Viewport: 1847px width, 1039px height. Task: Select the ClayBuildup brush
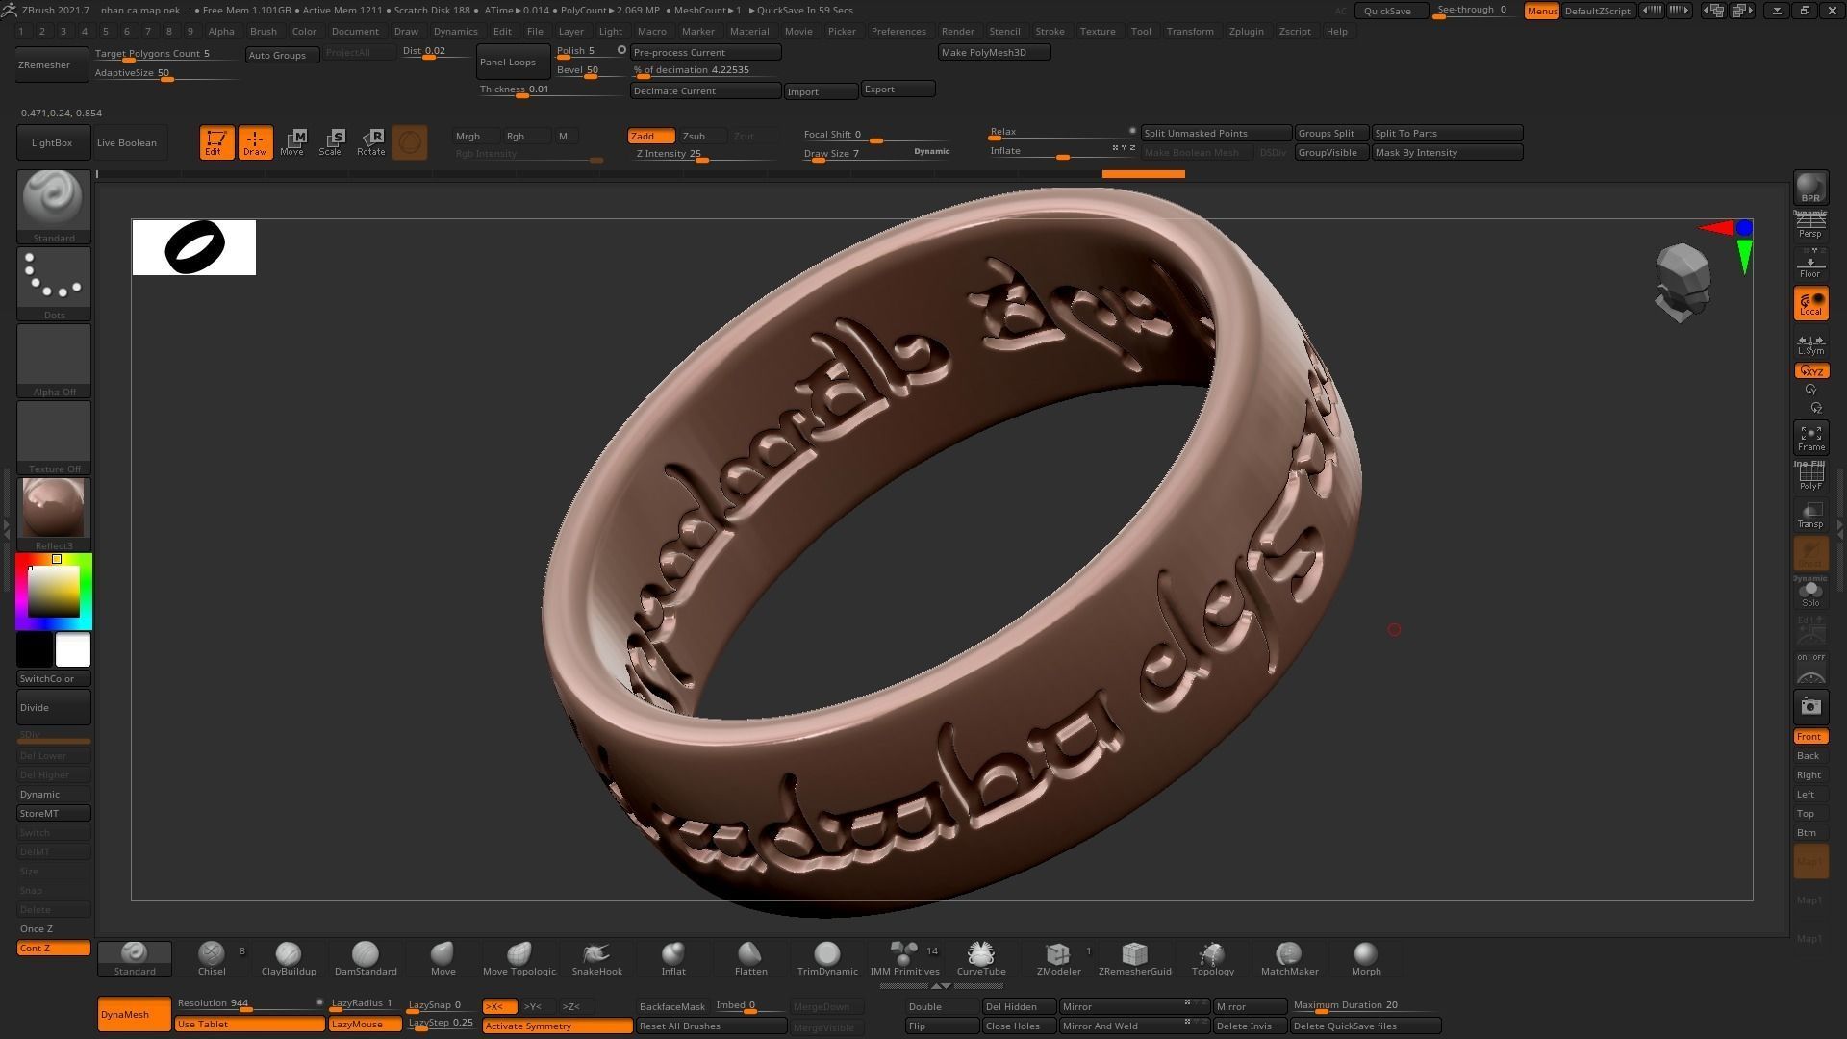(289, 958)
